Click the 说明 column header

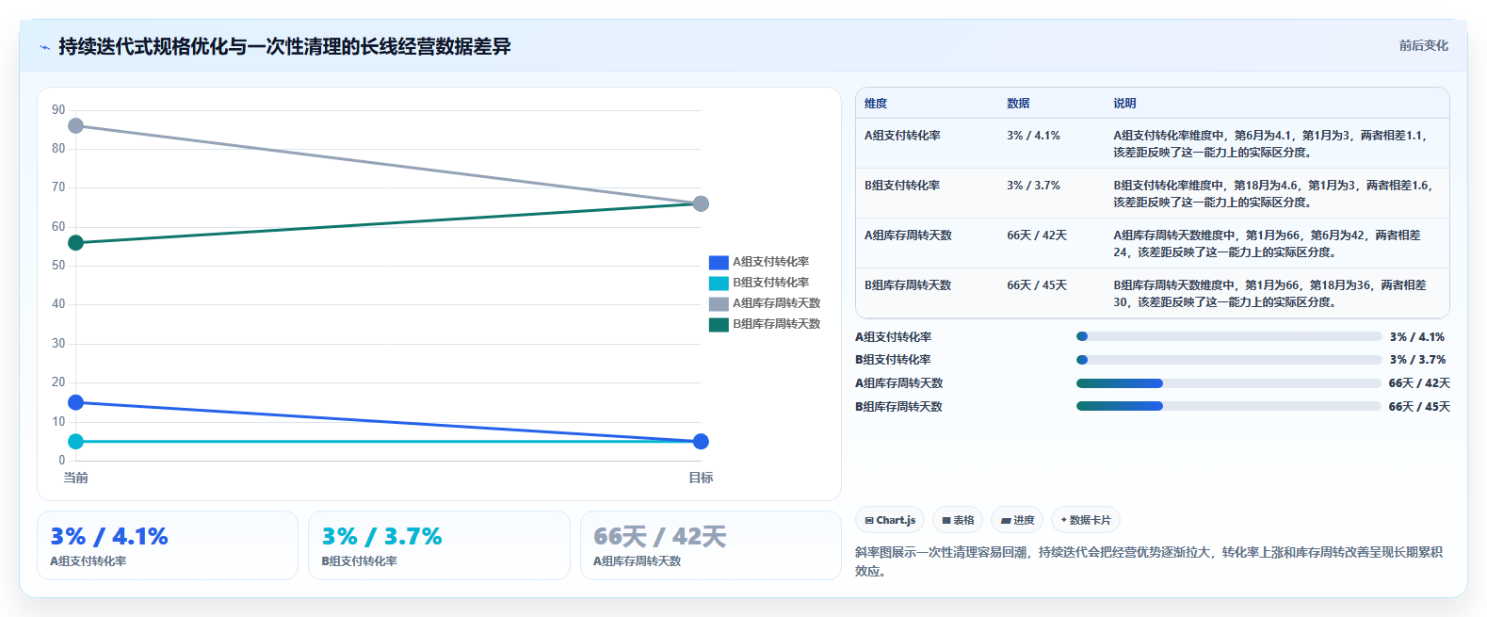pyautogui.click(x=1124, y=104)
